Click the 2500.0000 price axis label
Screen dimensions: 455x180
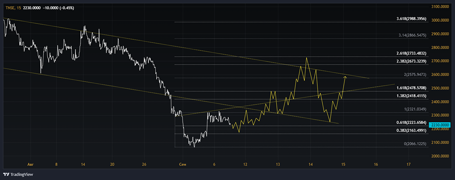pyautogui.click(x=440, y=88)
